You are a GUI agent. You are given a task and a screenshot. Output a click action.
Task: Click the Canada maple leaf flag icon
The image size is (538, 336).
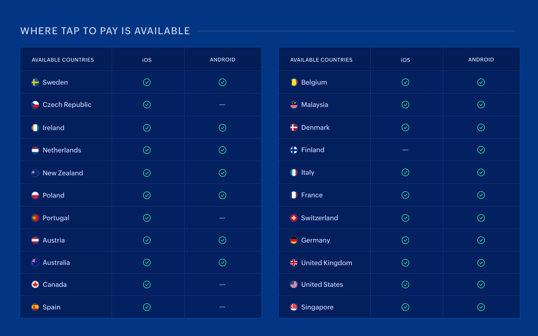pos(35,285)
